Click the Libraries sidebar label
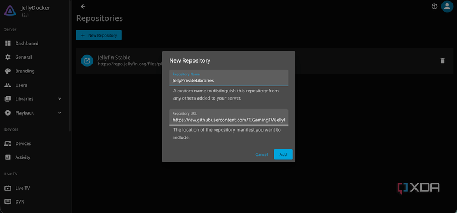 (x=24, y=98)
